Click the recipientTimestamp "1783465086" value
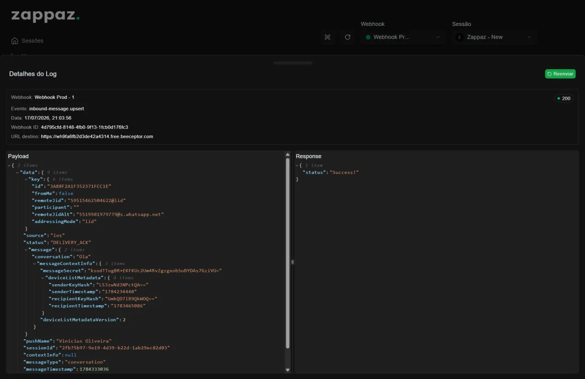Screen dimensions: 585x379 pyautogui.click(x=128, y=306)
